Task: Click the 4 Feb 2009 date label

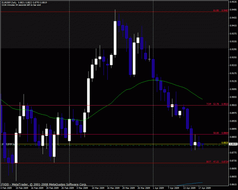Action: [6, 188]
